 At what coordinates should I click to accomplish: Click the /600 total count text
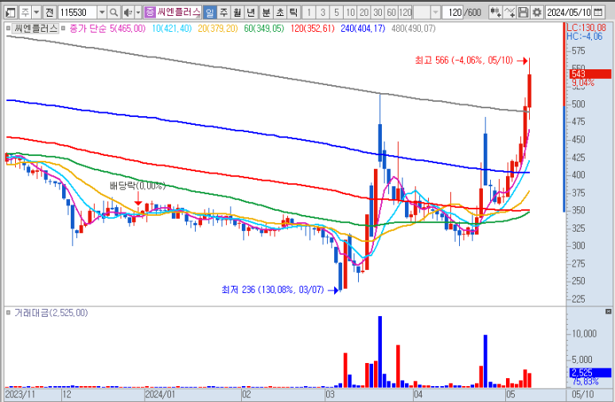pos(473,13)
